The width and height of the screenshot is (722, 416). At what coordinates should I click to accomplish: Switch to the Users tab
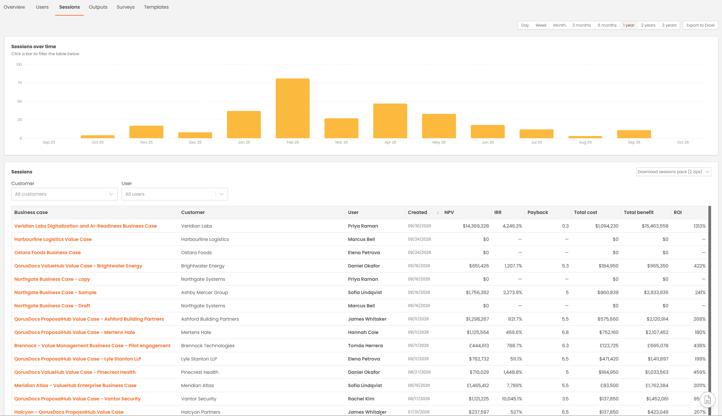coord(42,7)
